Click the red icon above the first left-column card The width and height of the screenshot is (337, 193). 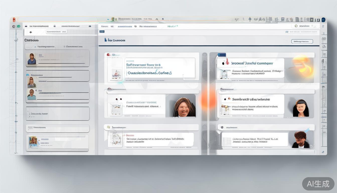108,55
